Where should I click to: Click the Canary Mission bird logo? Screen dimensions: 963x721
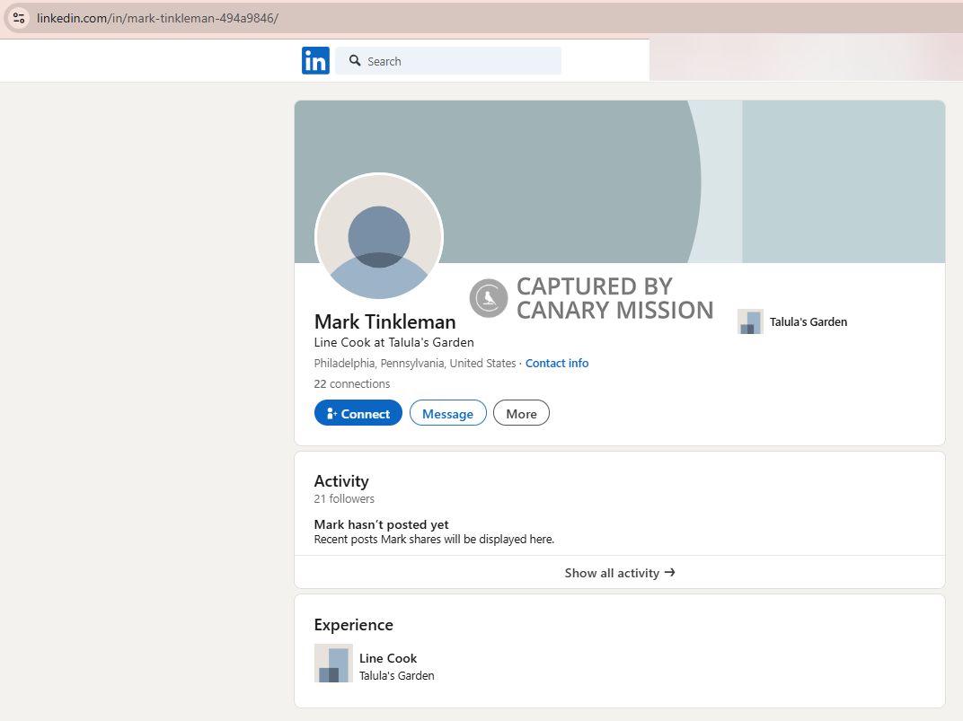(489, 298)
